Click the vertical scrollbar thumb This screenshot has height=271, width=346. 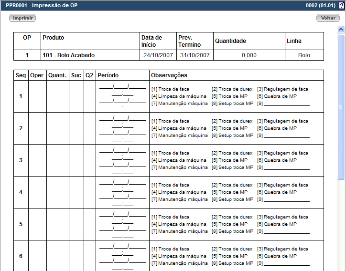tap(341, 107)
